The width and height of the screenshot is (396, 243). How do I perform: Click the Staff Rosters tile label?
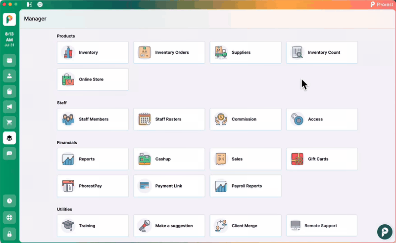coord(168,119)
